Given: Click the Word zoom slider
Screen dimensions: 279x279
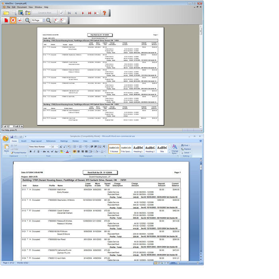Looking at the screenshot, I should click(x=188, y=263).
